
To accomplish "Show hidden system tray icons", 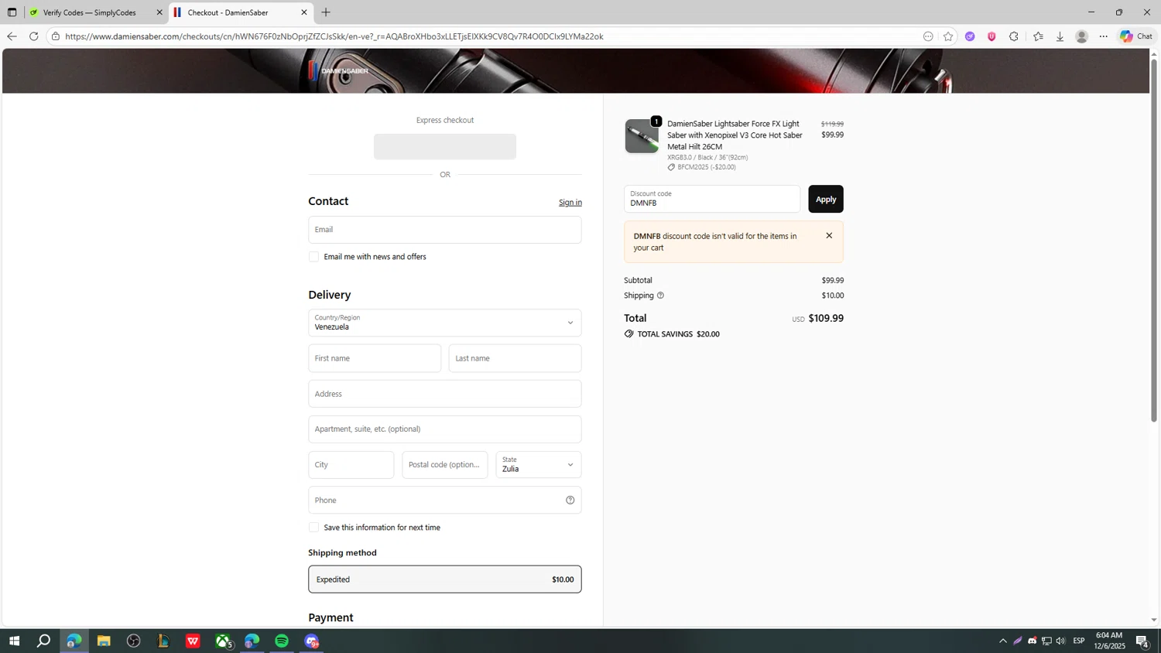I will [1003, 641].
